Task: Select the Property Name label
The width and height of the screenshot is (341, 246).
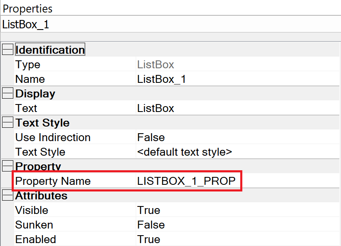Action: 47,181
